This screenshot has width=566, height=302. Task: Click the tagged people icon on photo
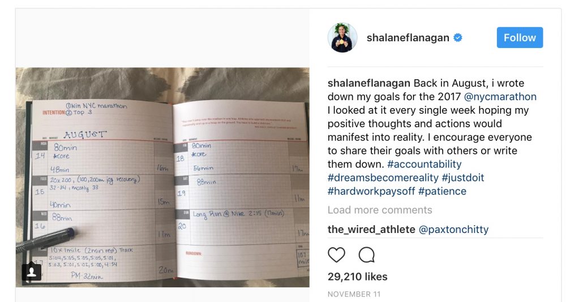[31, 272]
